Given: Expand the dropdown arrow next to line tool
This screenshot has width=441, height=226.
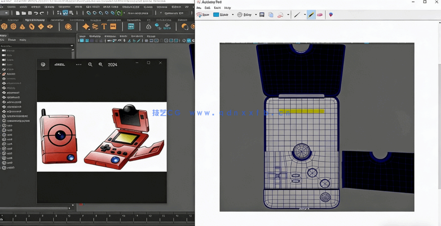Looking at the screenshot, I should pyautogui.click(x=304, y=15).
